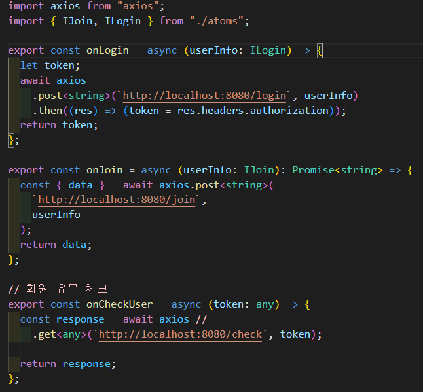This screenshot has width=423, height=392.
Task: Place cursor on onJoin function name
Action: coord(104,170)
